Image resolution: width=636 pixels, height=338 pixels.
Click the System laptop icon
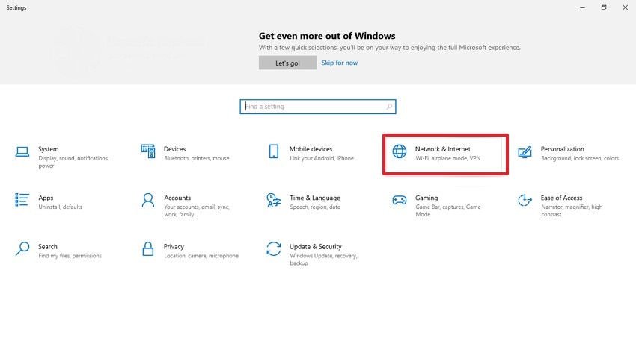22,151
